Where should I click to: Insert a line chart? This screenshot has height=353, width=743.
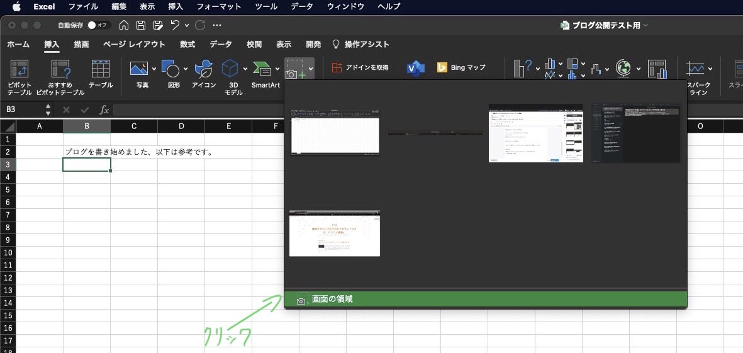[550, 75]
